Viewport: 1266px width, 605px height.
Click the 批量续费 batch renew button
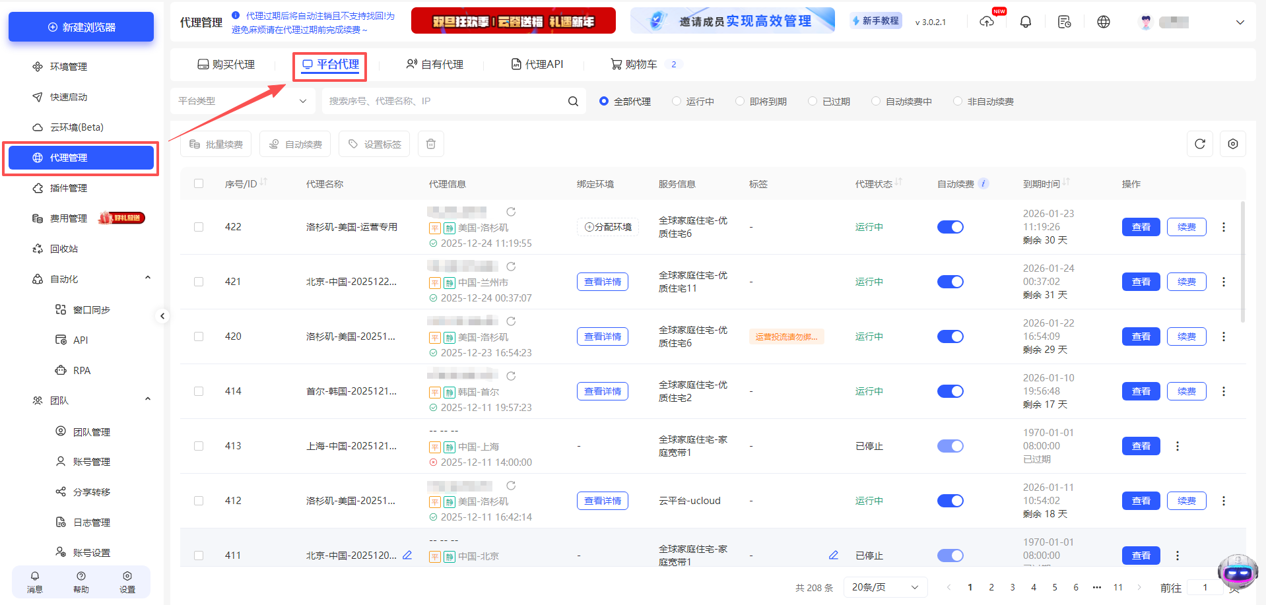point(216,143)
